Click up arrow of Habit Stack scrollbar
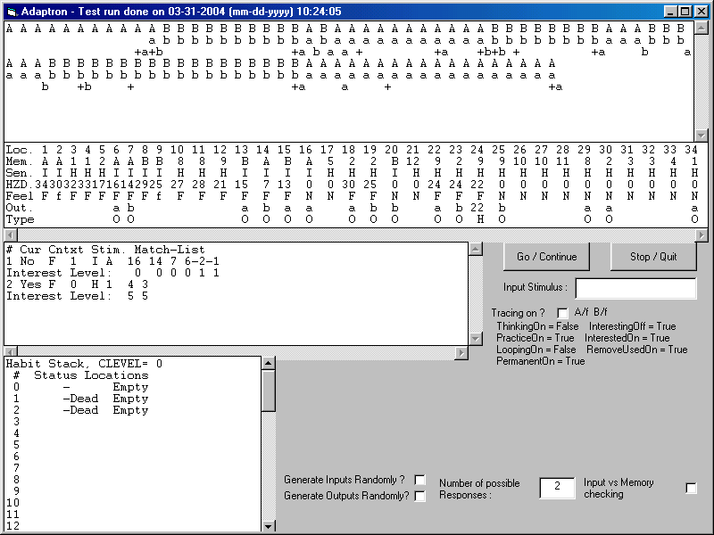This screenshot has height=535, width=714. click(269, 363)
